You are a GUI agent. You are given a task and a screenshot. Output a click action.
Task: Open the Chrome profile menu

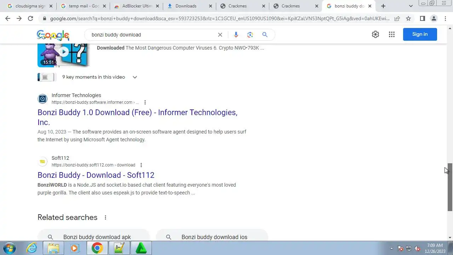coord(434,18)
